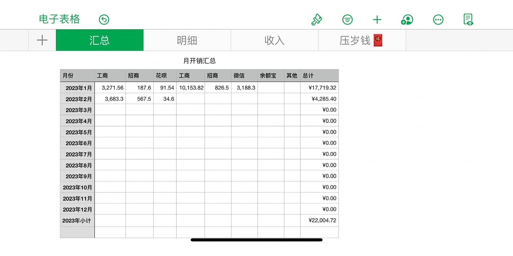513x256 pixels.
Task: Tap the undo arrow icon
Action: click(104, 19)
